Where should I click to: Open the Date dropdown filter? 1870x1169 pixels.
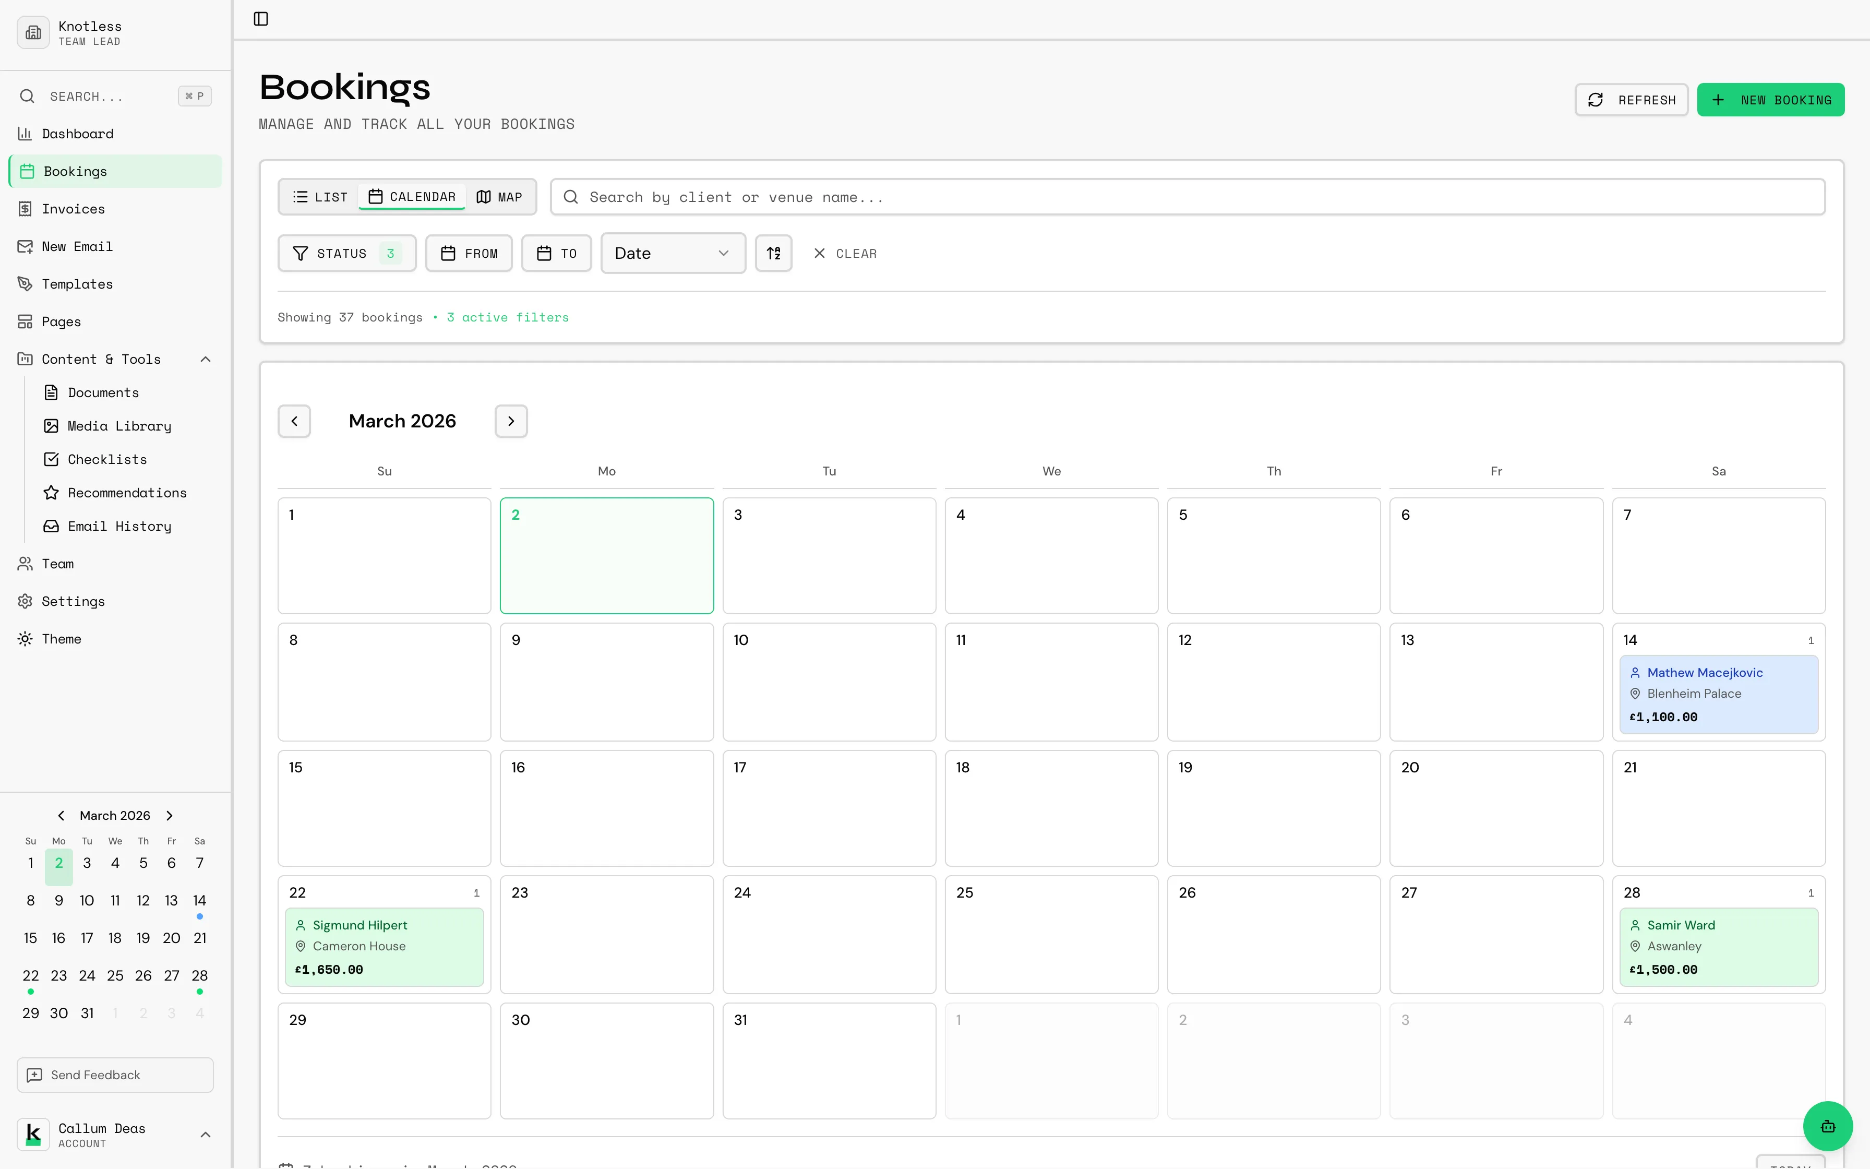click(672, 253)
